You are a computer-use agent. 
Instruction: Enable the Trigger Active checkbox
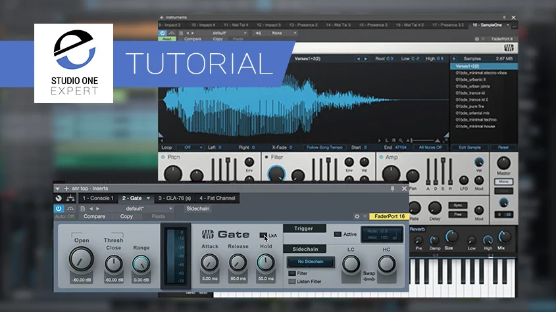[x=338, y=234]
